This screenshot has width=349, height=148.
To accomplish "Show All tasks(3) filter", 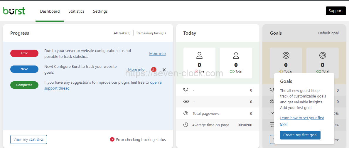I will click(x=122, y=33).
